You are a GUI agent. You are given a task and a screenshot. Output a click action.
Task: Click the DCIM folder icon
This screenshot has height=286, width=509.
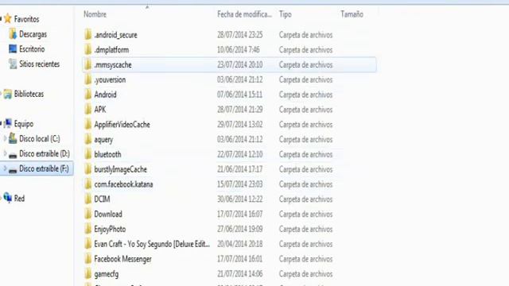point(87,199)
